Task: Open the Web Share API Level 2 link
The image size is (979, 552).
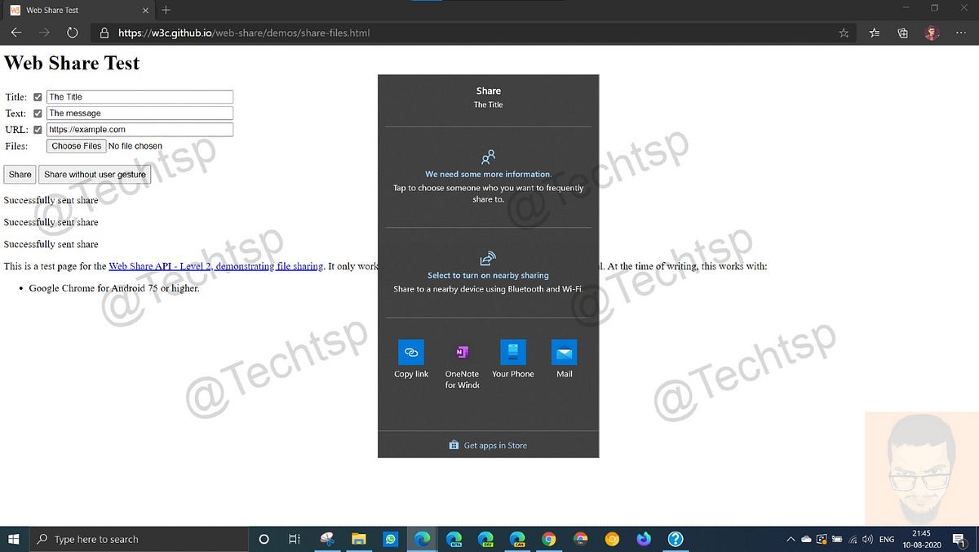Action: point(216,265)
